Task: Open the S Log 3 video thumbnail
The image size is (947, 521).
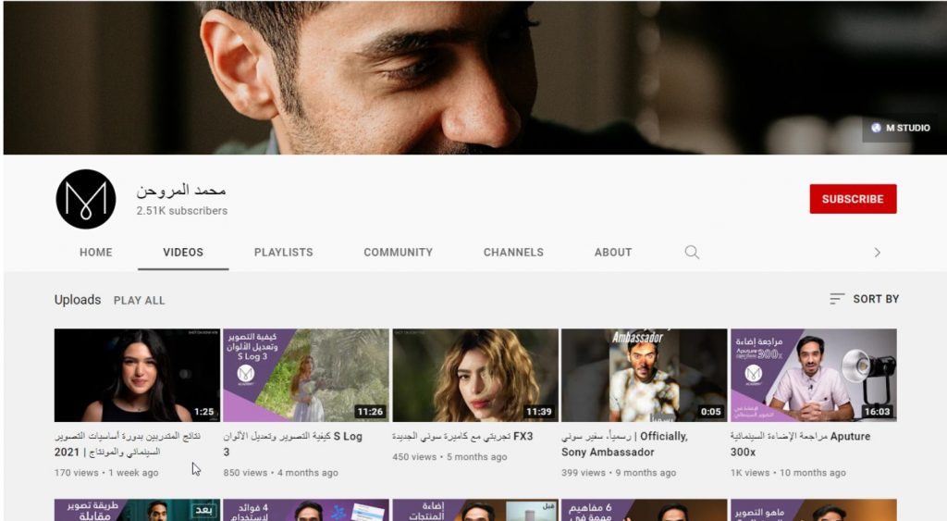Action: [x=306, y=376]
